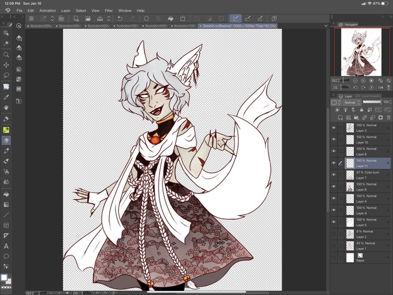Click the main color swatch
393x295 pixels.
click(x=4, y=277)
